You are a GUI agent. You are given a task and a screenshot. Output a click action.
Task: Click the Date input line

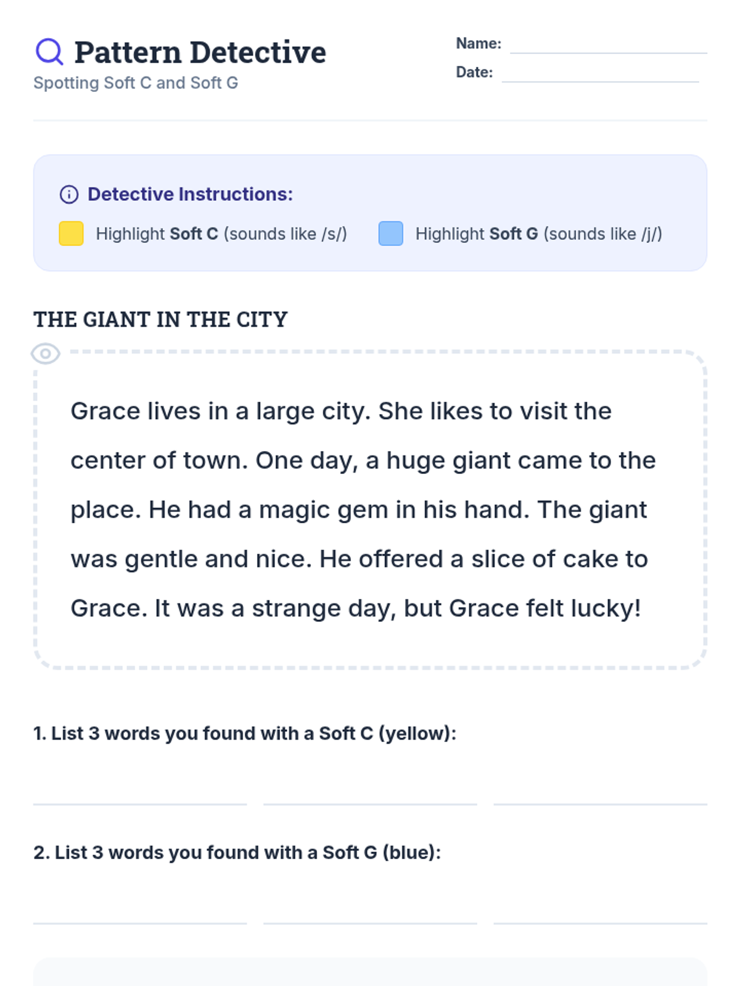click(x=600, y=73)
